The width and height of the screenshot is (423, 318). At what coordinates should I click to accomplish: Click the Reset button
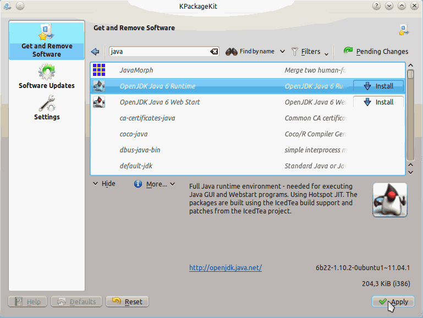click(127, 301)
